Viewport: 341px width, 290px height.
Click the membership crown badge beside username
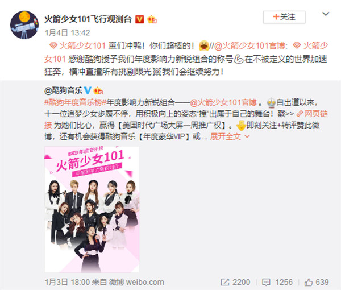click(x=152, y=19)
